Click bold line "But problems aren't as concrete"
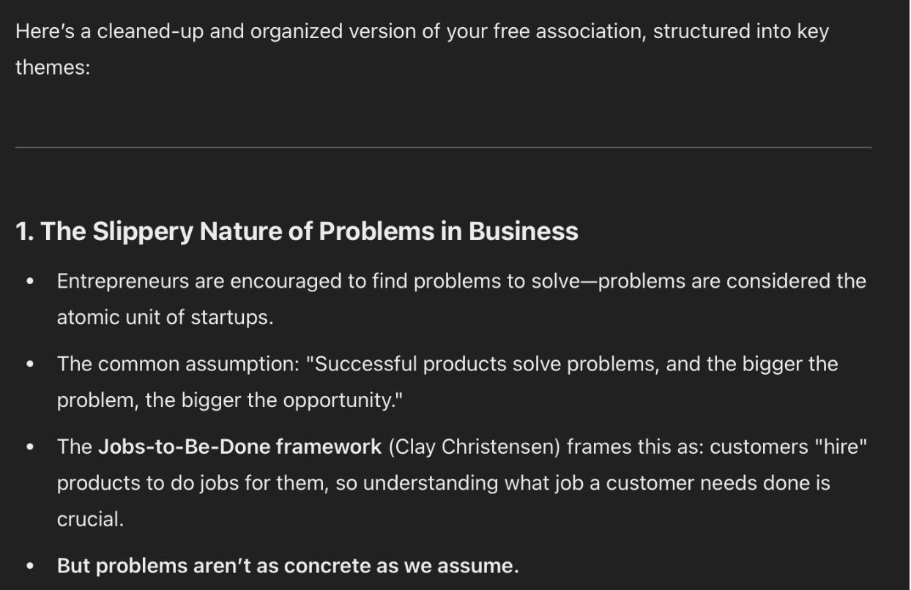This screenshot has width=911, height=590. (x=288, y=567)
